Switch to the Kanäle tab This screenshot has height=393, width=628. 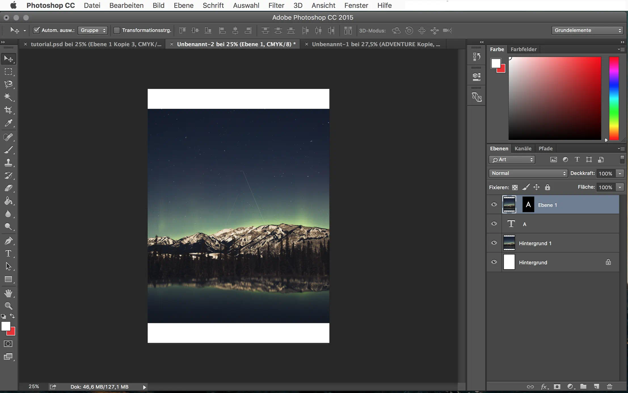pyautogui.click(x=523, y=149)
